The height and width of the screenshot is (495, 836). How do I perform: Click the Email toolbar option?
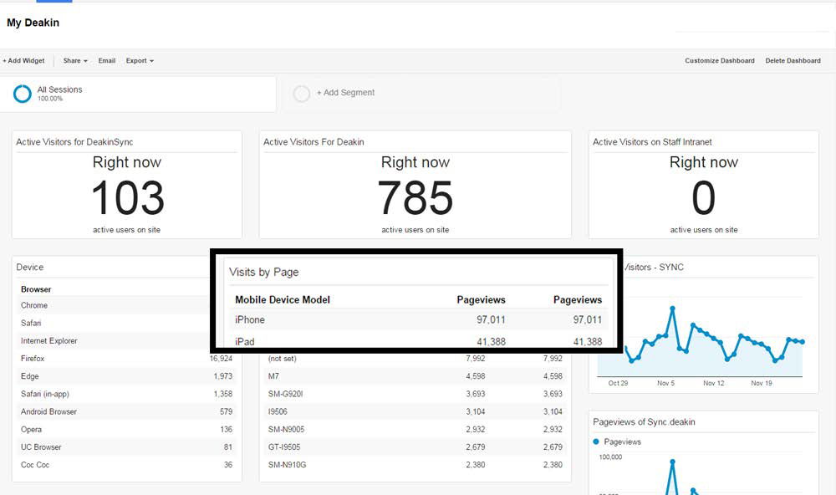point(107,61)
